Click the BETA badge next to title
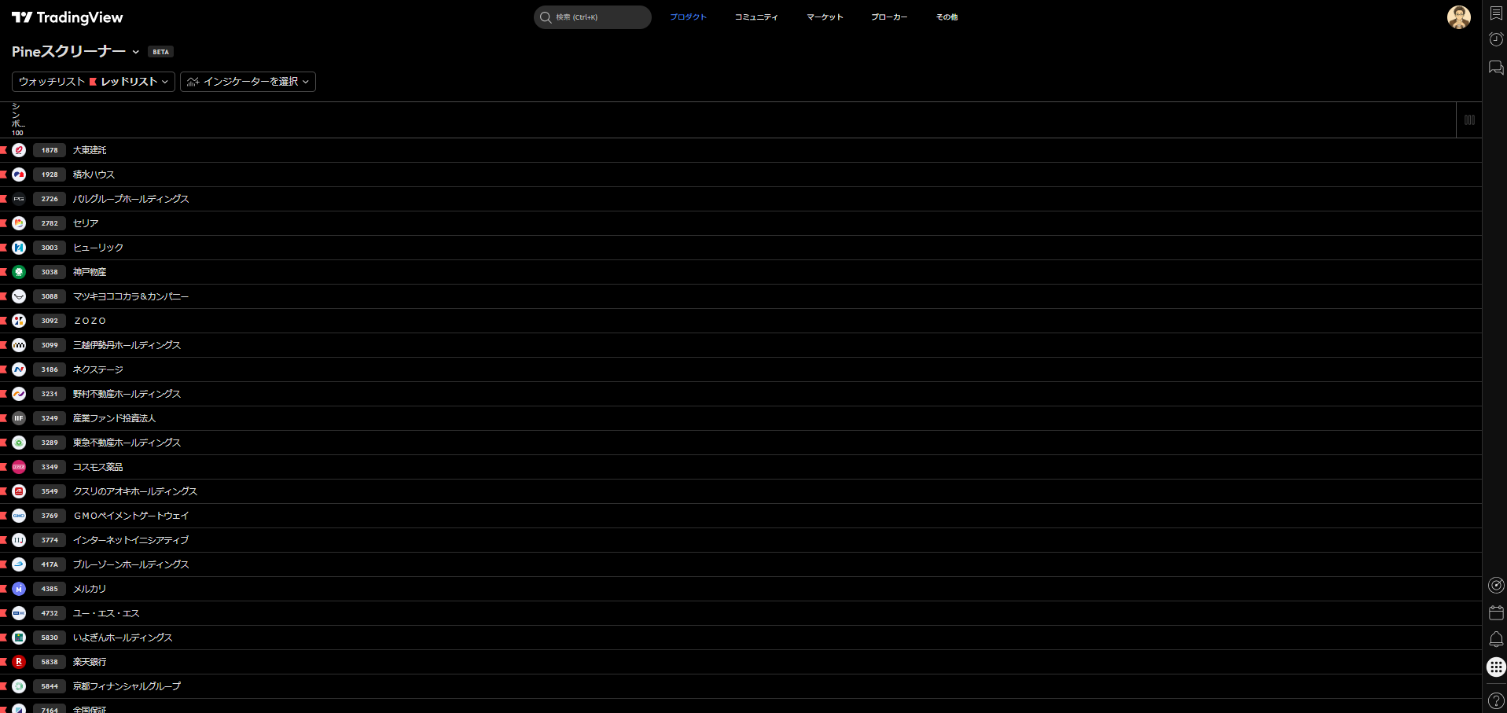1507x713 pixels. pyautogui.click(x=161, y=52)
